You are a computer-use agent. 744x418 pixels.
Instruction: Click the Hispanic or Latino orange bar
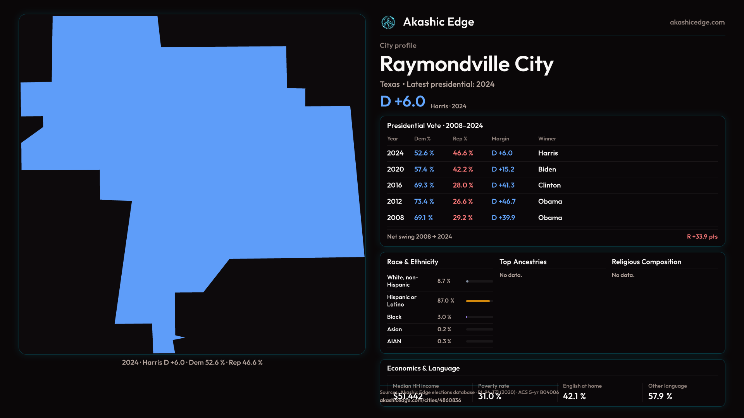(x=477, y=301)
